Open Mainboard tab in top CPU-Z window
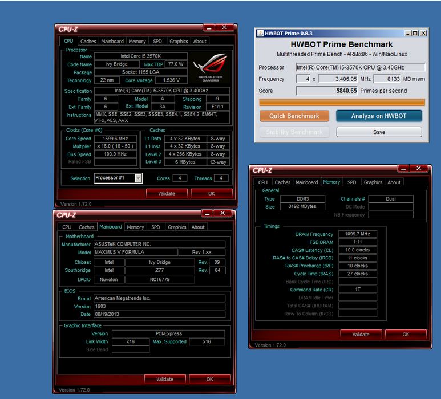This screenshot has width=441, height=399. click(x=112, y=41)
